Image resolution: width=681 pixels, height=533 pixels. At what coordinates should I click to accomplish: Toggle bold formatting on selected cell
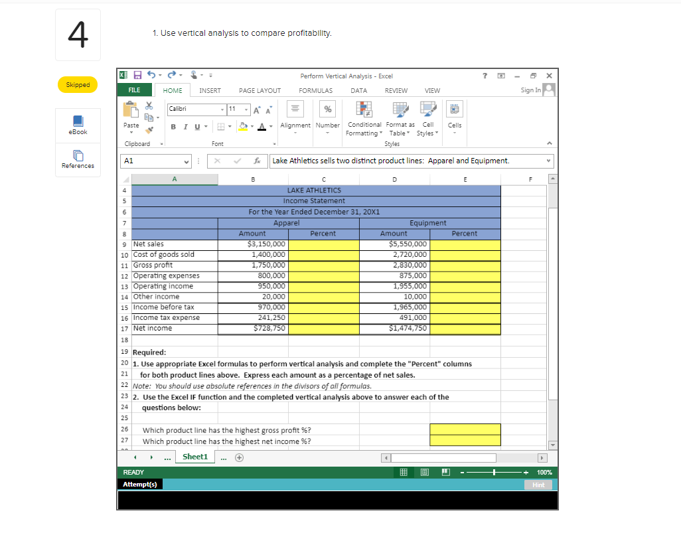173,127
